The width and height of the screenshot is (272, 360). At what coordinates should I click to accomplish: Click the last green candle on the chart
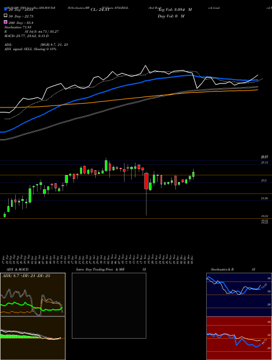click(193, 174)
